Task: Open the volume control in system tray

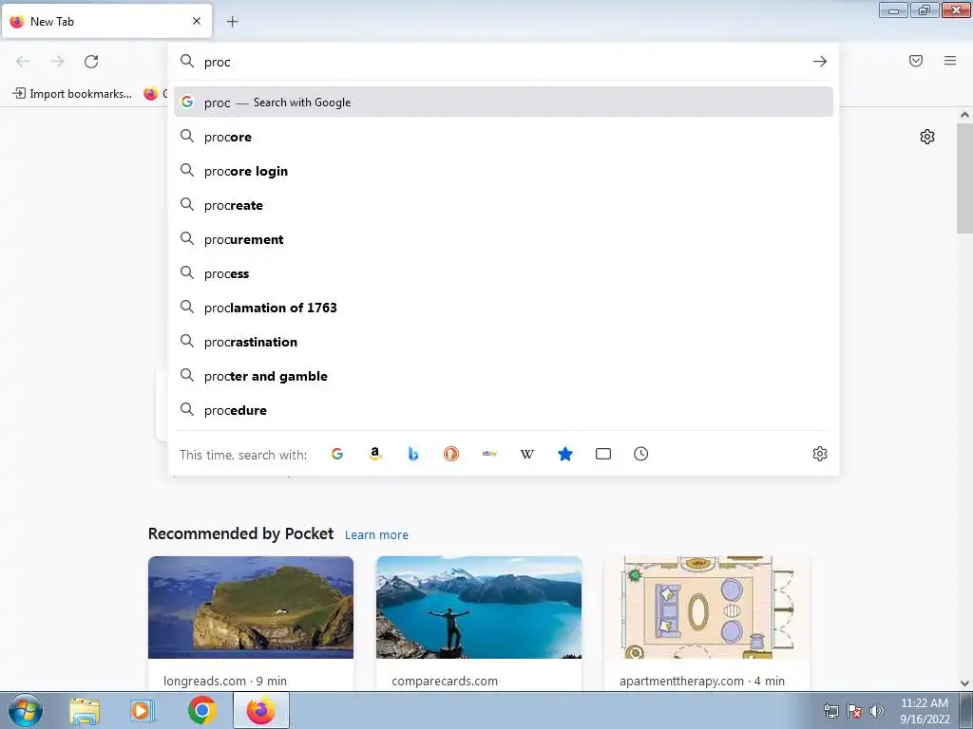Action: (x=877, y=711)
